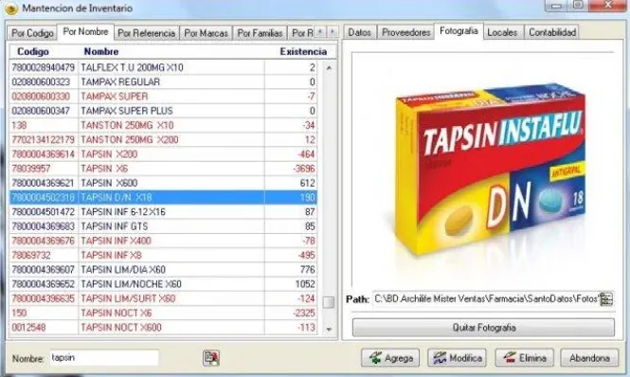Click the list scrollbar up arrow
This screenshot has width=630, height=377.
[x=329, y=68]
